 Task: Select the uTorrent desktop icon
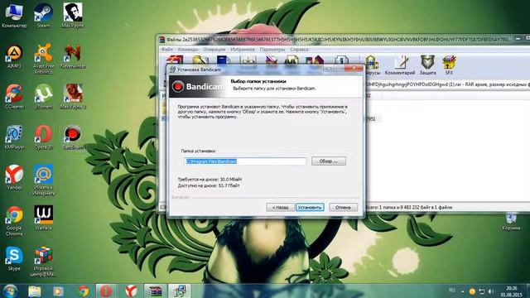(x=43, y=97)
